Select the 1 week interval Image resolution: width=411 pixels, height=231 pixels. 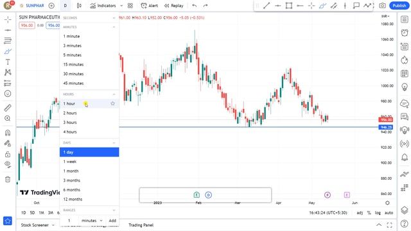tap(89, 162)
